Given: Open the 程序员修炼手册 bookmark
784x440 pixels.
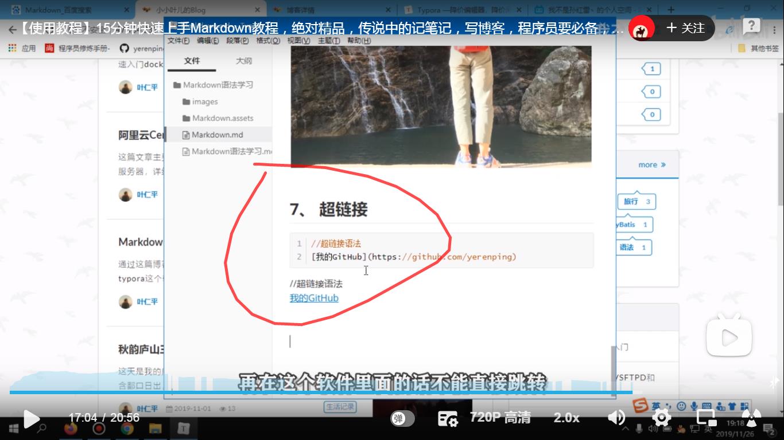Looking at the screenshot, I should pyautogui.click(x=77, y=49).
